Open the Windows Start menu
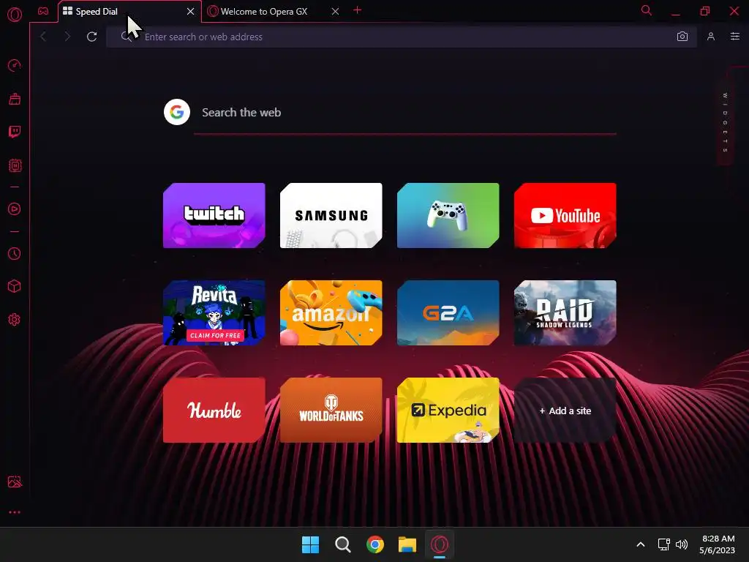This screenshot has width=749, height=562. 310,544
